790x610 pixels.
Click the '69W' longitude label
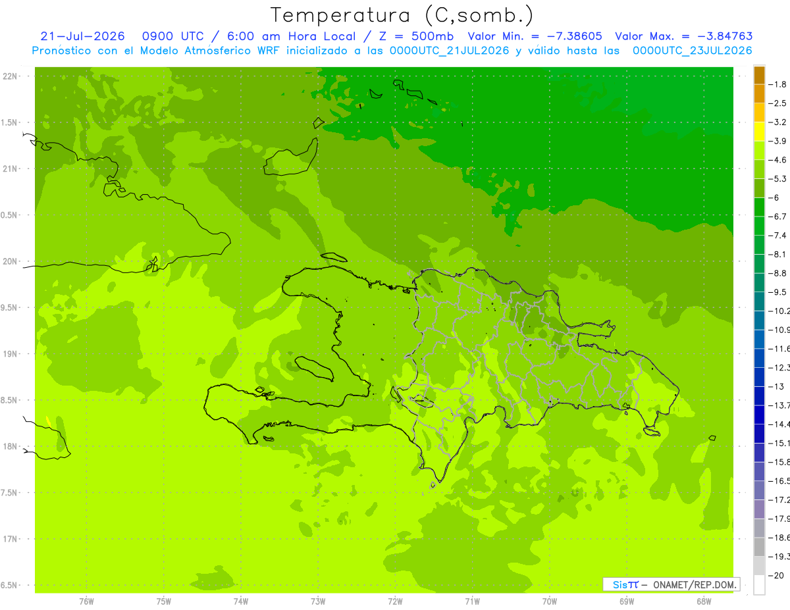pos(627,601)
